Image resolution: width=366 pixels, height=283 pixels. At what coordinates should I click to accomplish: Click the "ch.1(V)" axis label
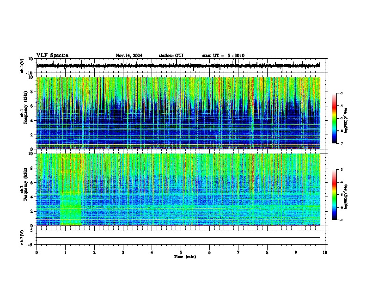[x=22, y=66]
